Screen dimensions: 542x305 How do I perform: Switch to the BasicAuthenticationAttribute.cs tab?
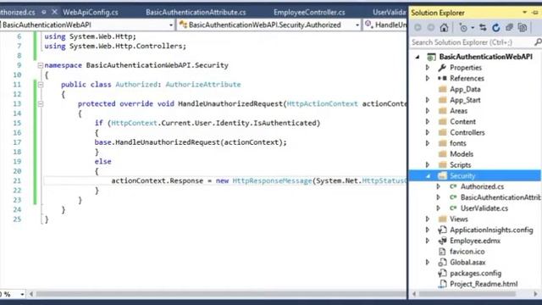[x=196, y=12]
